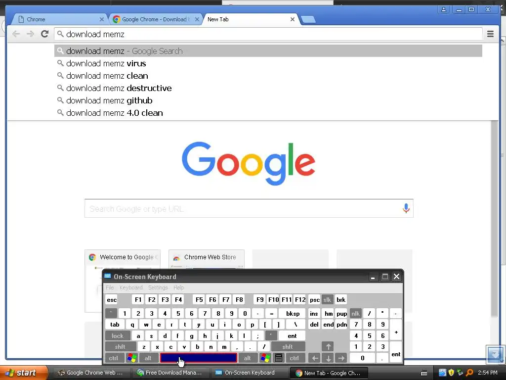Click the magnifier tray icon
The width and height of the screenshot is (506, 380).
coord(470,373)
